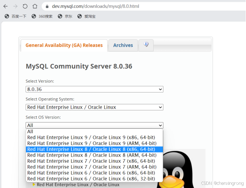
Task: Click the browser forward arrow
Action: [x=15, y=6]
